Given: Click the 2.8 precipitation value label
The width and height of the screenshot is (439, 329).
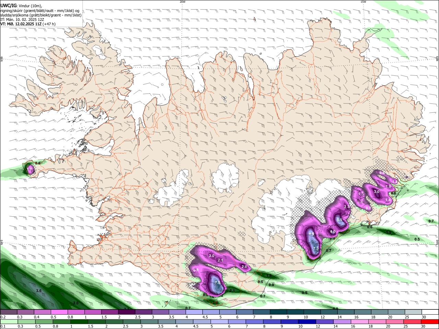Looking at the screenshot, I should 244,267.
